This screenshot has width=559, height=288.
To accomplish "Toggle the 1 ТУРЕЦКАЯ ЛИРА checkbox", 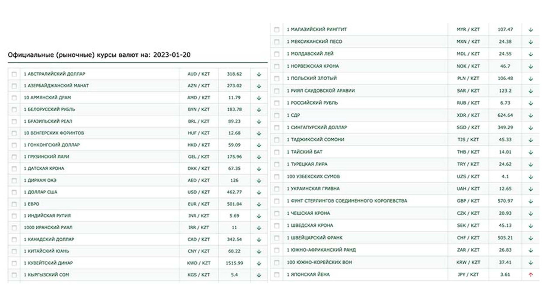I will (276, 165).
